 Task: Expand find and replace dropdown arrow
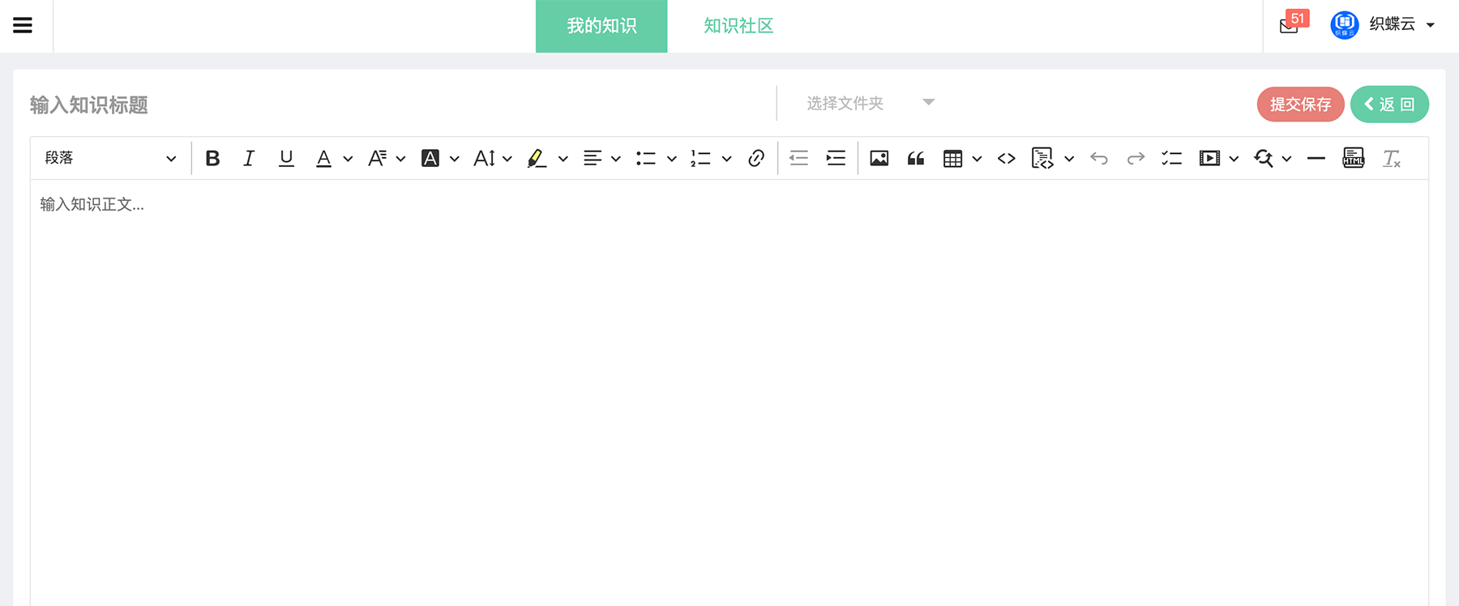1286,159
